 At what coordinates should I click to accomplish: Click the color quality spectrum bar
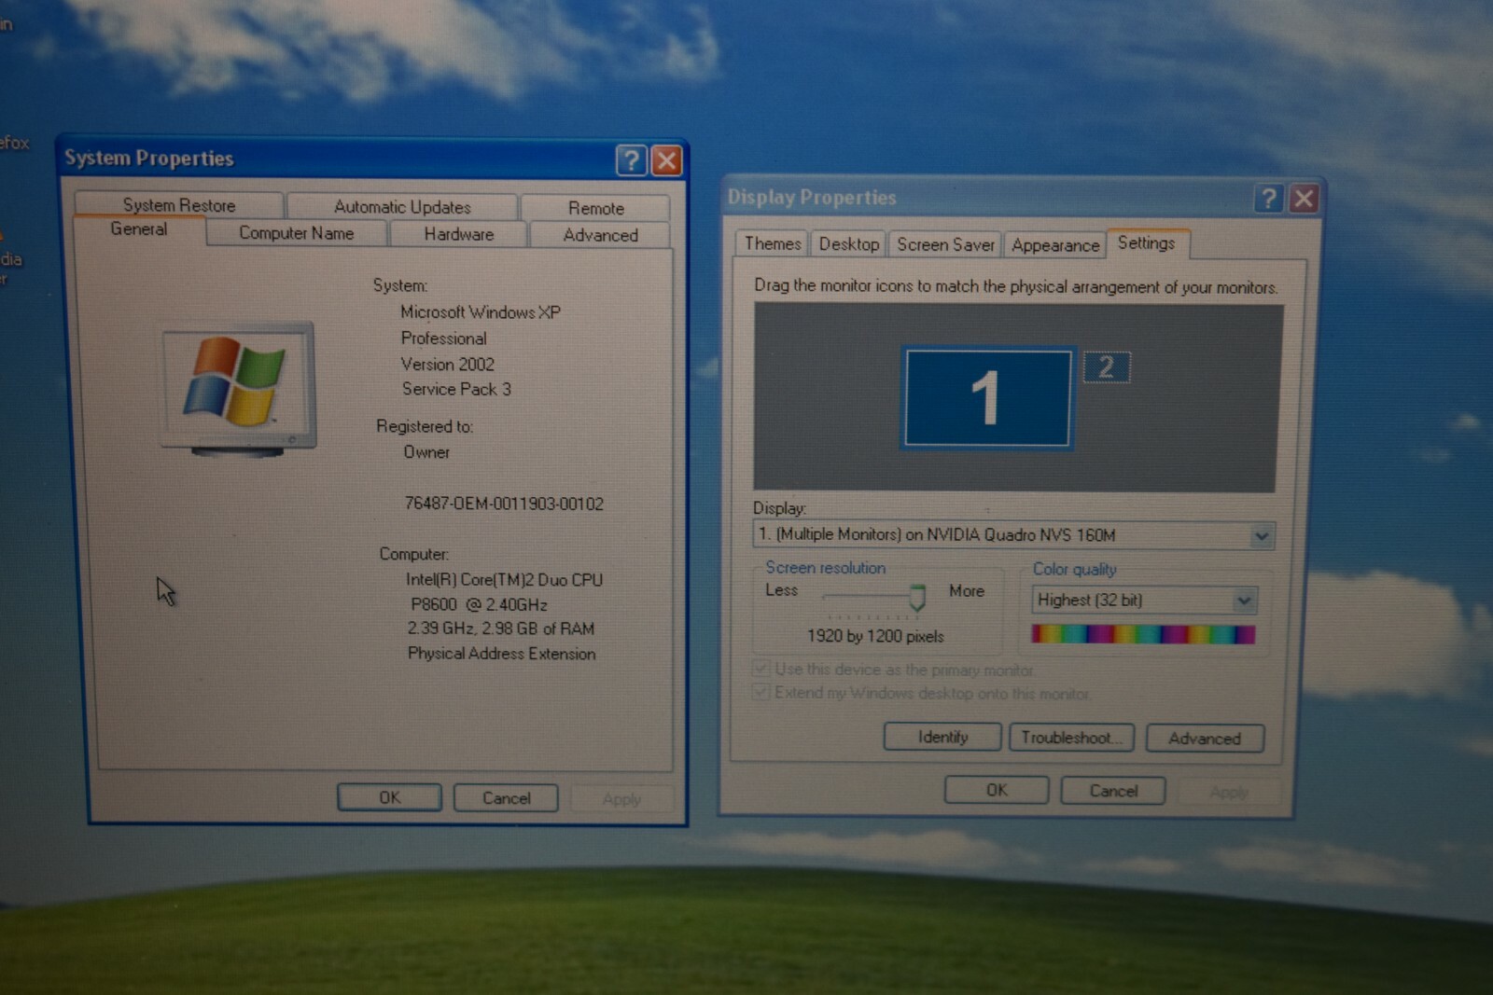[x=1143, y=635]
